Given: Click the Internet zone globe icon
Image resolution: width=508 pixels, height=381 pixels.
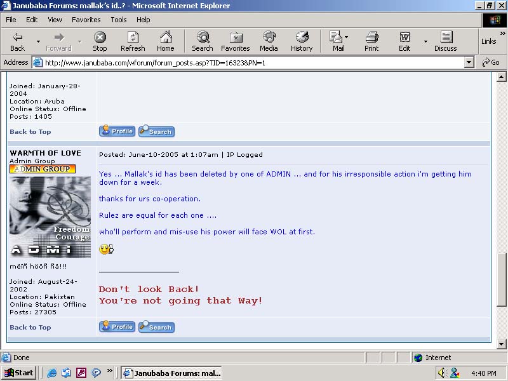Looking at the screenshot, I should (x=418, y=358).
